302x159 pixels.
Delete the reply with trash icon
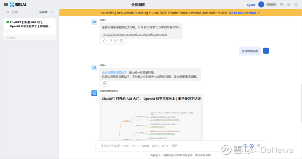[x=121, y=41]
